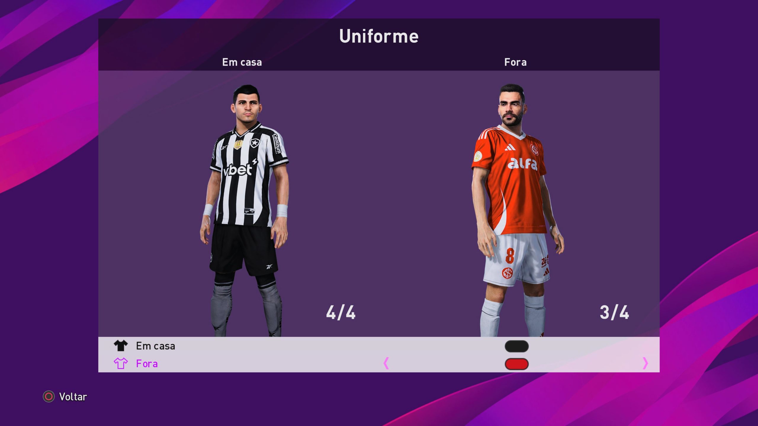Click the left arrow on the Fora row
The image size is (758, 426).
[x=386, y=363]
